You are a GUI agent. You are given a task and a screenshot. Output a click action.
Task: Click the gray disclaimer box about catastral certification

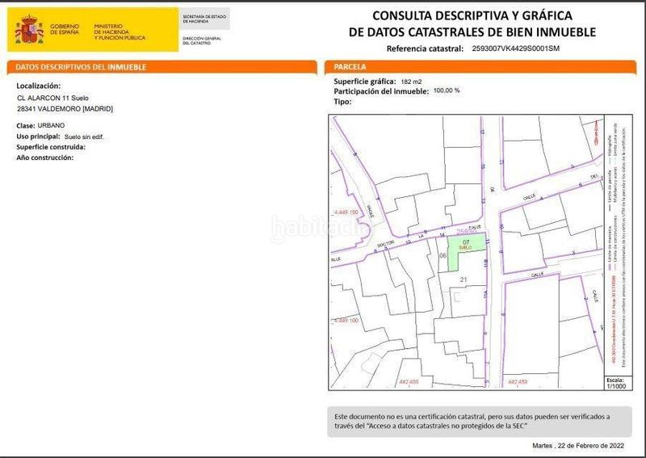click(x=479, y=420)
